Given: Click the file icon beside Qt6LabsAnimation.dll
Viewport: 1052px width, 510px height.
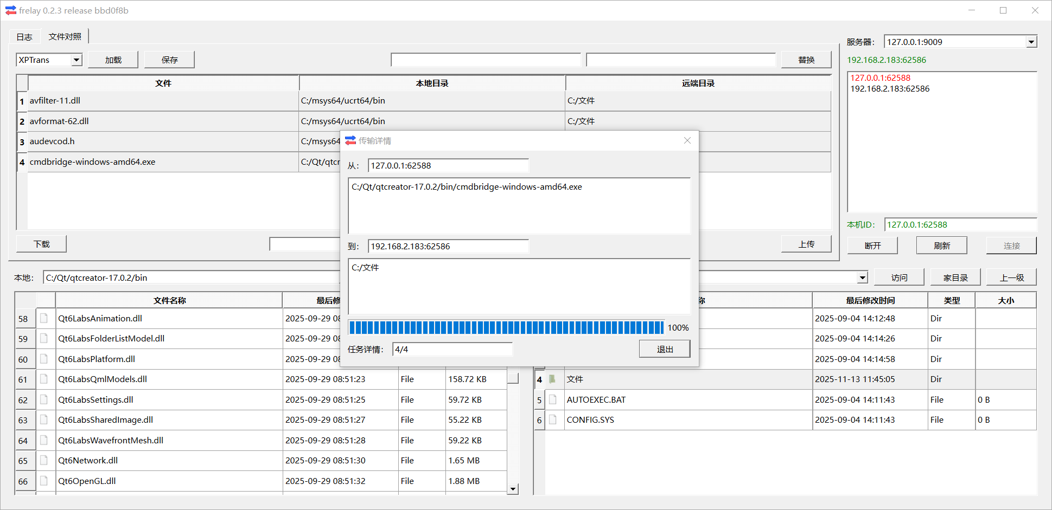Looking at the screenshot, I should click(x=44, y=318).
